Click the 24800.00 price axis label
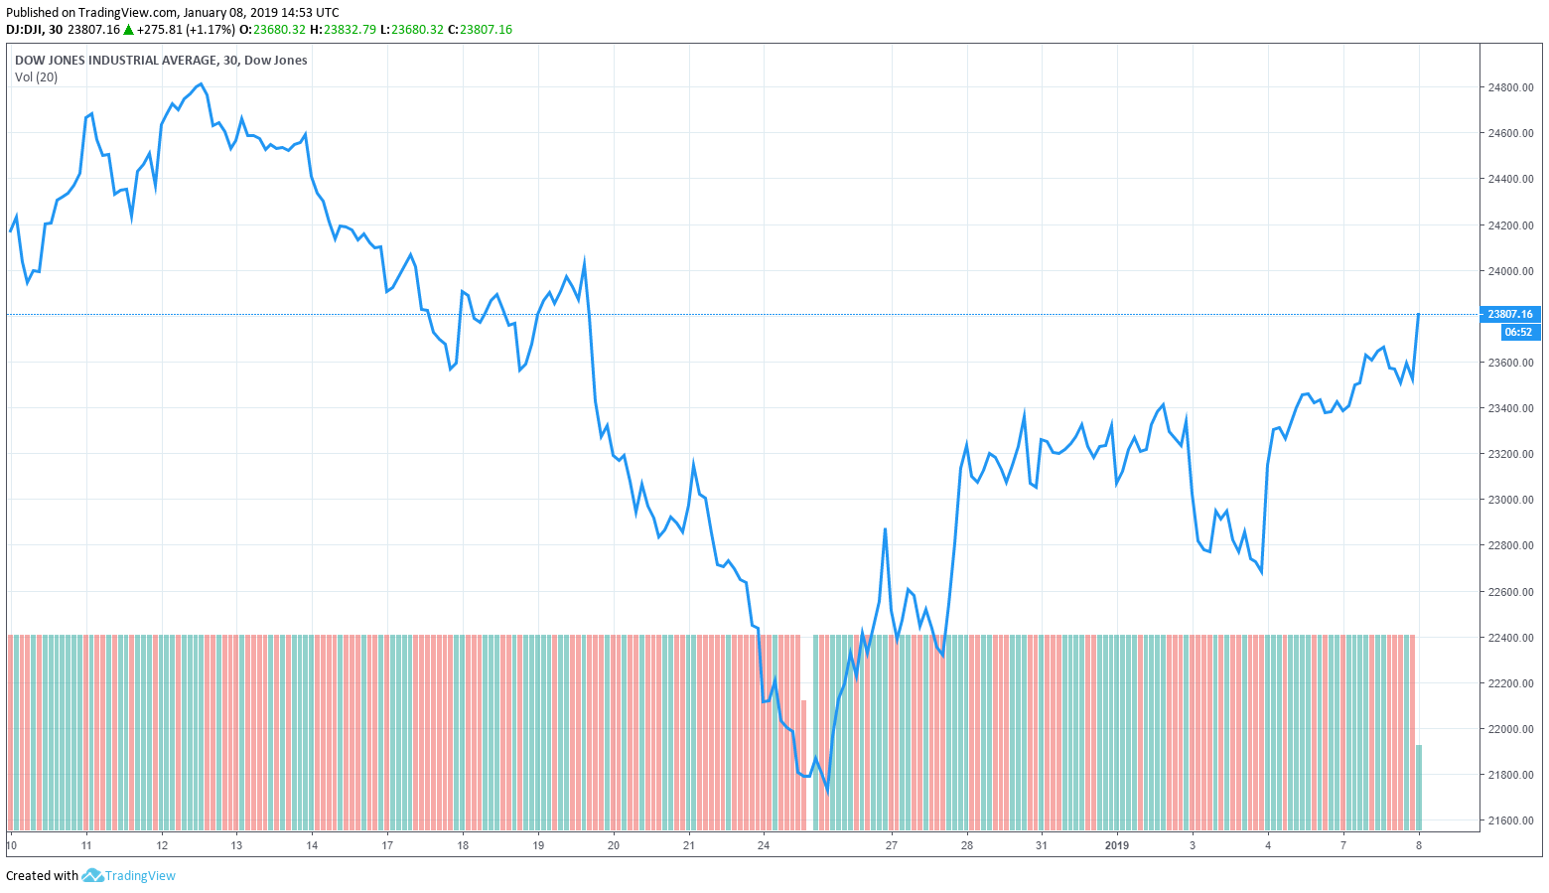The image size is (1549, 893). tap(1509, 87)
